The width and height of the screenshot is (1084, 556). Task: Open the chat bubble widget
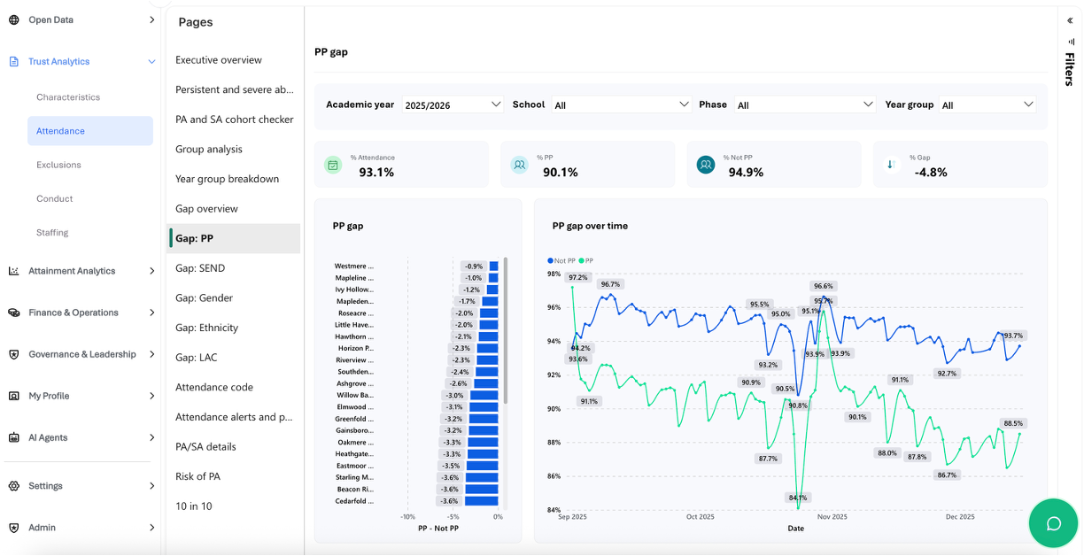(x=1053, y=523)
